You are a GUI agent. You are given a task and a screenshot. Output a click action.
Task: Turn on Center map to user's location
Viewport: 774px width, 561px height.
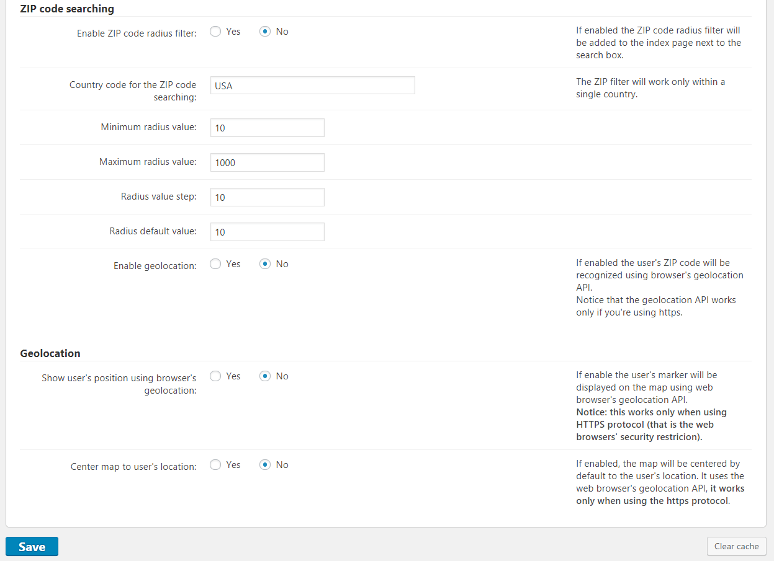(x=215, y=465)
